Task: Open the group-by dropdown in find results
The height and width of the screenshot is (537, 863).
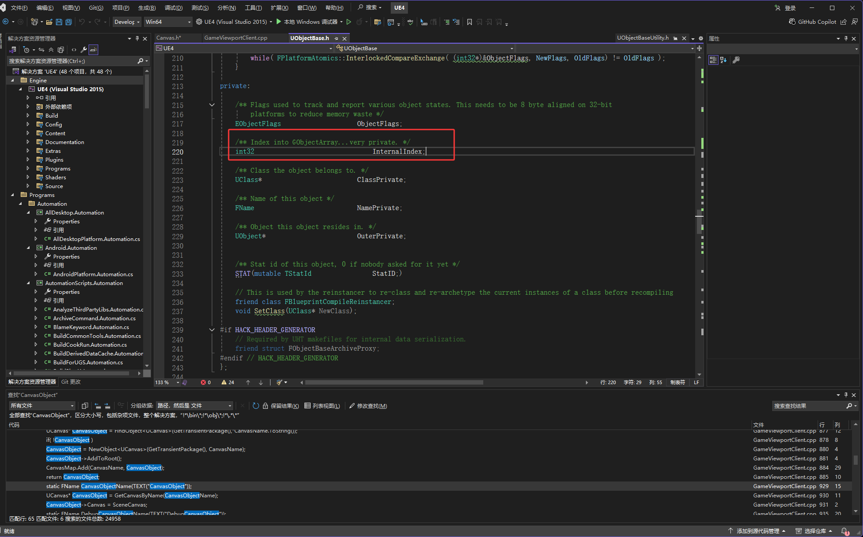Action: 195,406
